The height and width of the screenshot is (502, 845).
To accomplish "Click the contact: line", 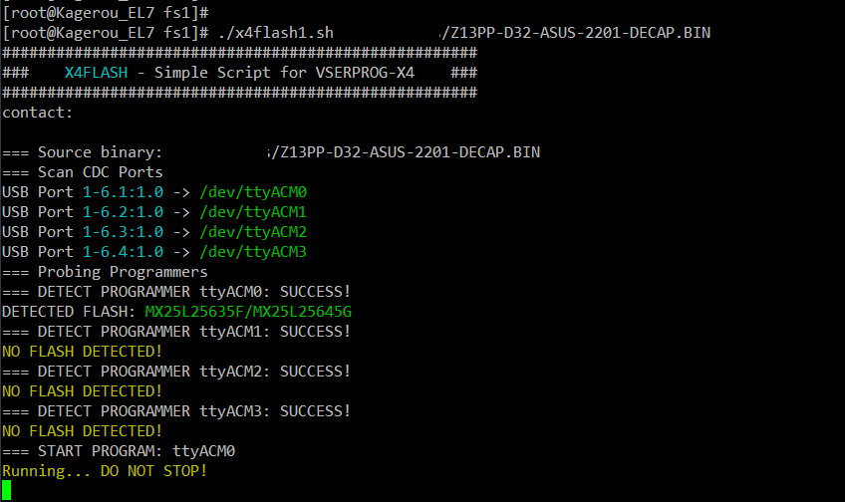I will click(37, 113).
